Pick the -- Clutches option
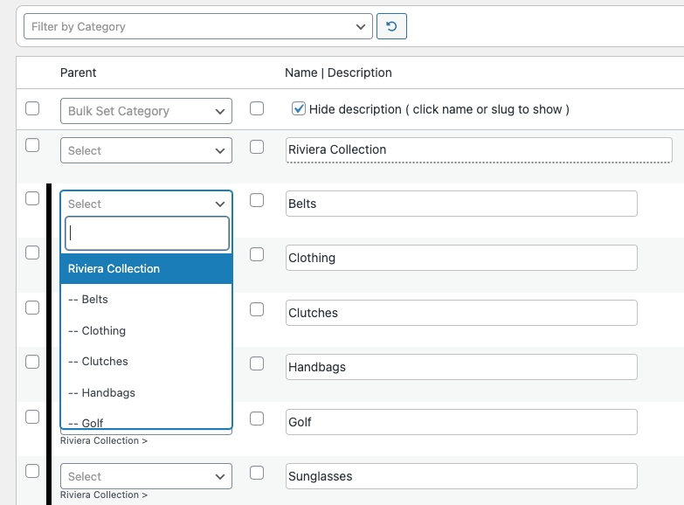The image size is (684, 505). [146, 362]
